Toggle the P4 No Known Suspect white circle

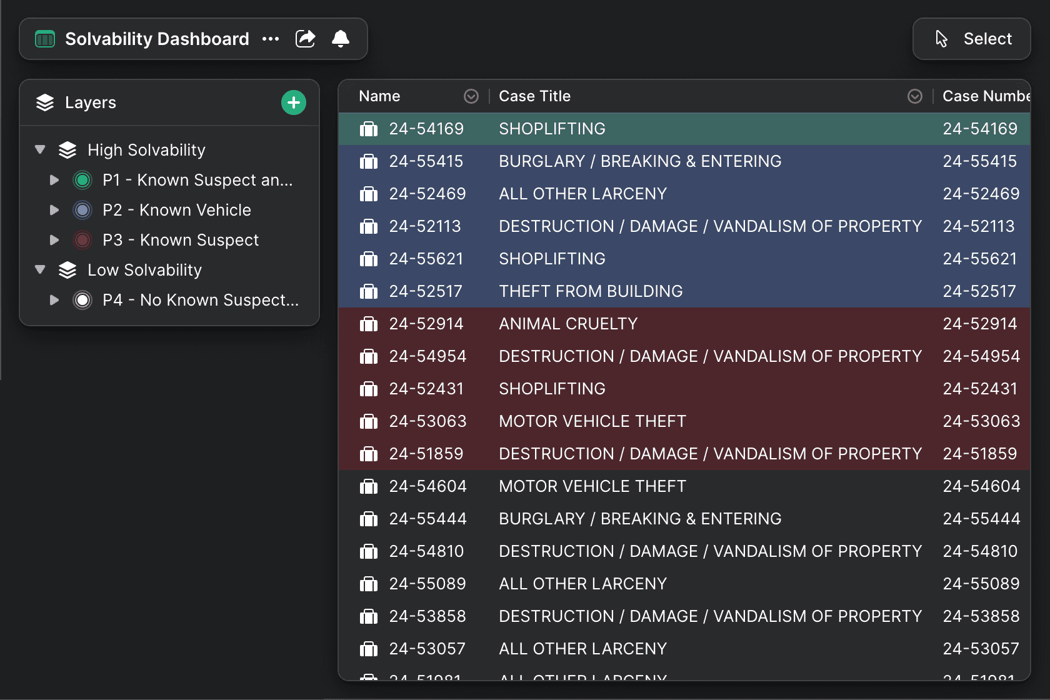(82, 300)
